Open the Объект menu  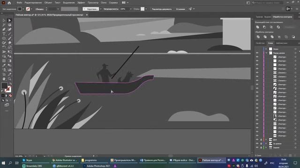[x=48, y=3]
